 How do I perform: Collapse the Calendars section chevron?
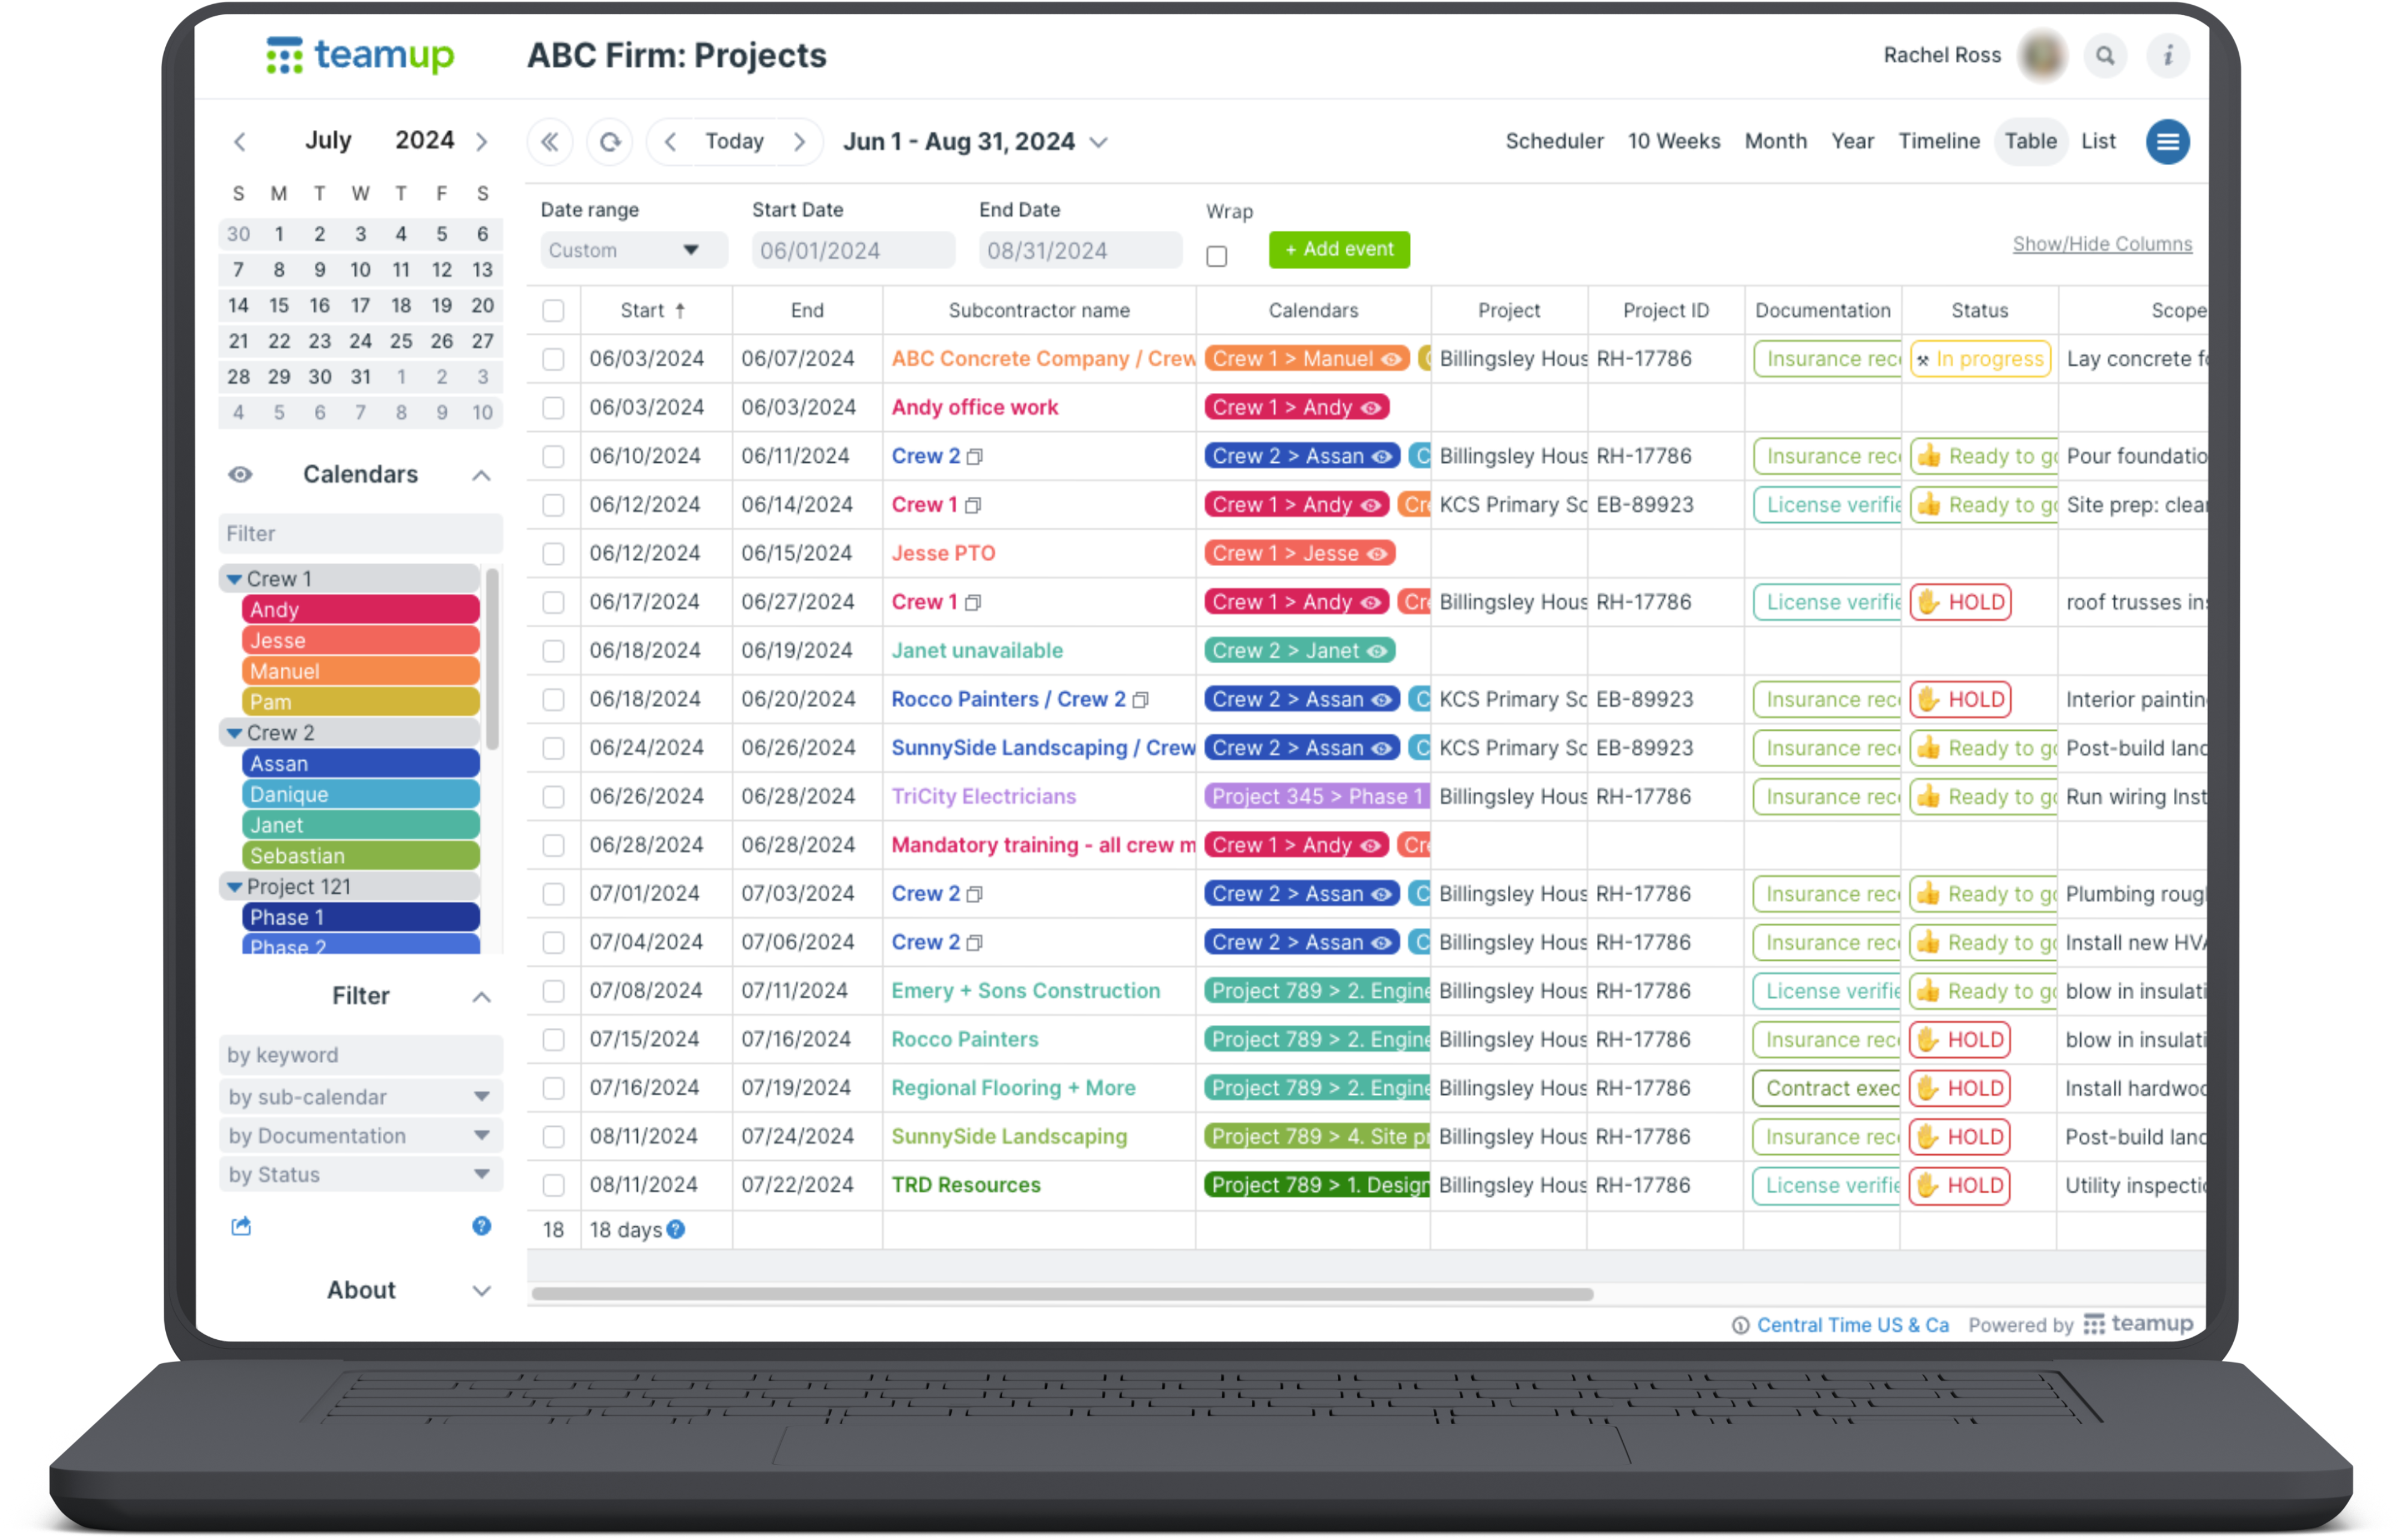tap(481, 475)
